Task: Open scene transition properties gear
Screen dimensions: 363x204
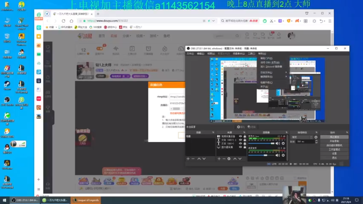Action: point(316,137)
